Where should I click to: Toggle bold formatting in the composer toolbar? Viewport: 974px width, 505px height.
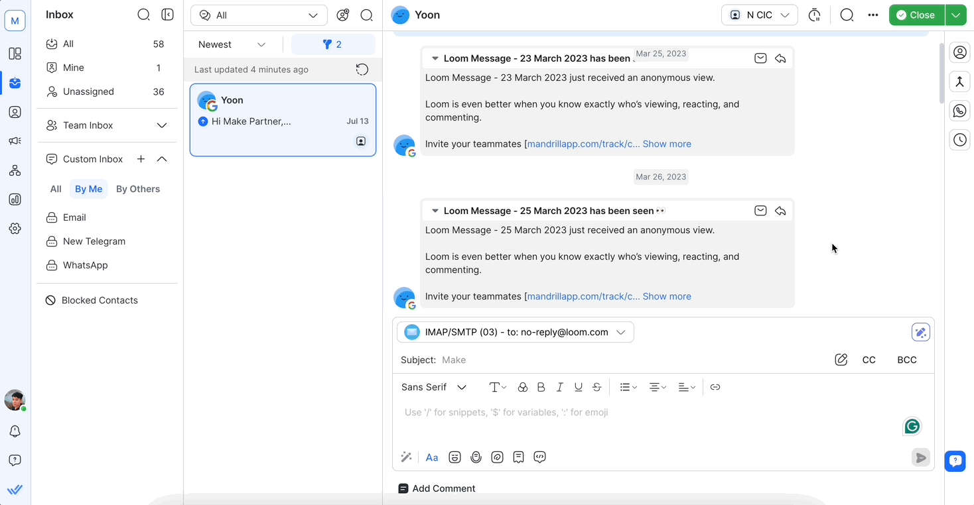click(x=541, y=386)
